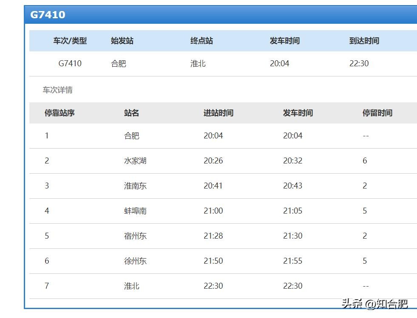Click the 宿州东 station name
Image resolution: width=417 pixels, height=318 pixels.
click(x=135, y=236)
